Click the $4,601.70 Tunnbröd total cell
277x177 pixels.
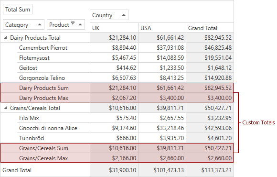(210, 138)
